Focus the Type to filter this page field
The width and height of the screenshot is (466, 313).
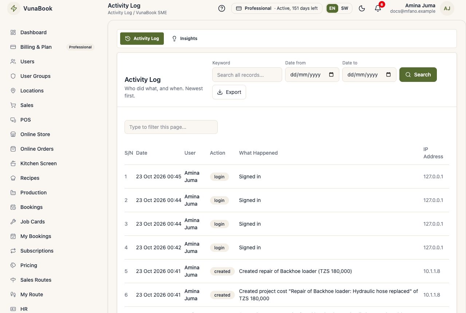(x=171, y=127)
